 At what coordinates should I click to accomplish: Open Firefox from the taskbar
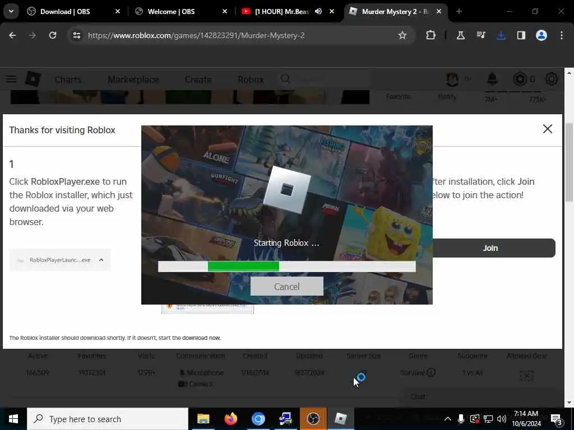pos(230,419)
